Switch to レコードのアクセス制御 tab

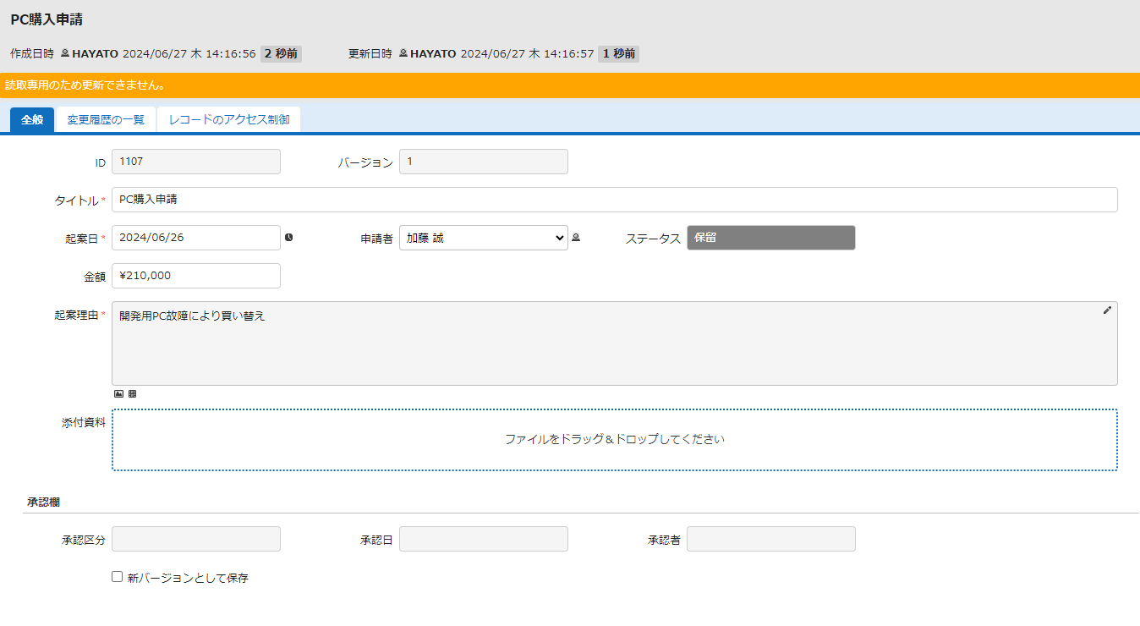tap(229, 120)
